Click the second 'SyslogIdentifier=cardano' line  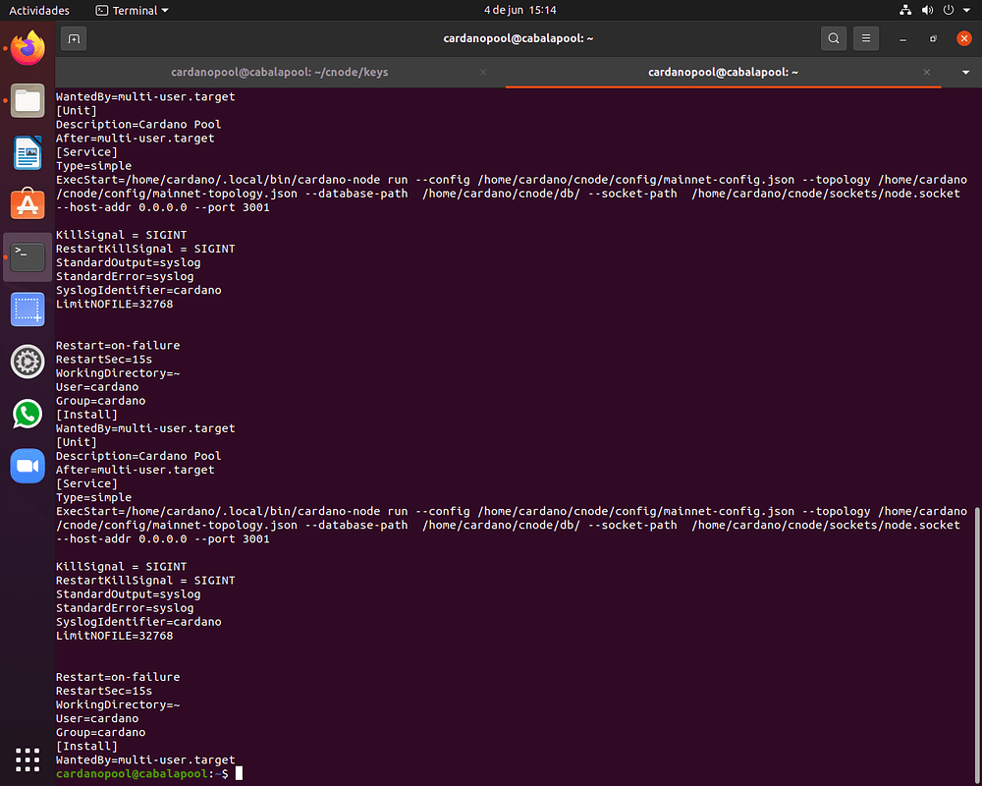pyautogui.click(x=138, y=622)
